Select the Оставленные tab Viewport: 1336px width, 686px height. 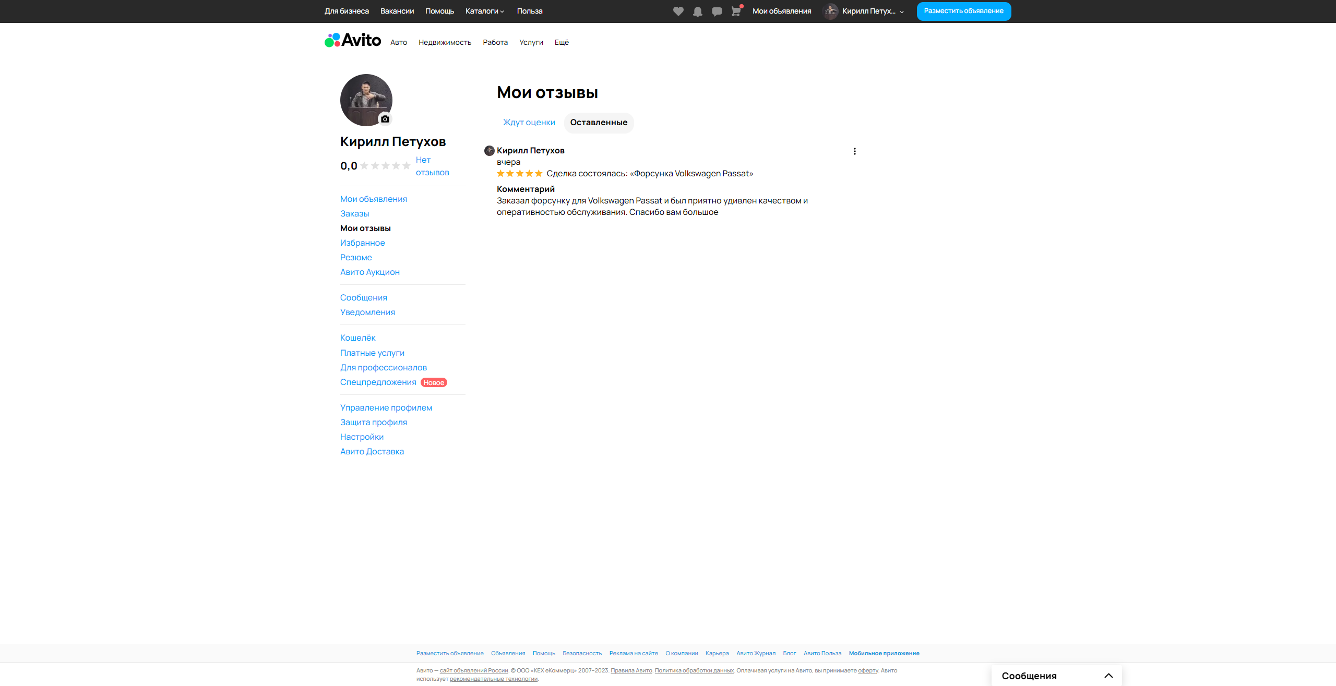pyautogui.click(x=599, y=123)
